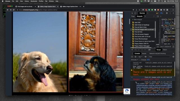Click the console Filter input field

tap(159, 57)
